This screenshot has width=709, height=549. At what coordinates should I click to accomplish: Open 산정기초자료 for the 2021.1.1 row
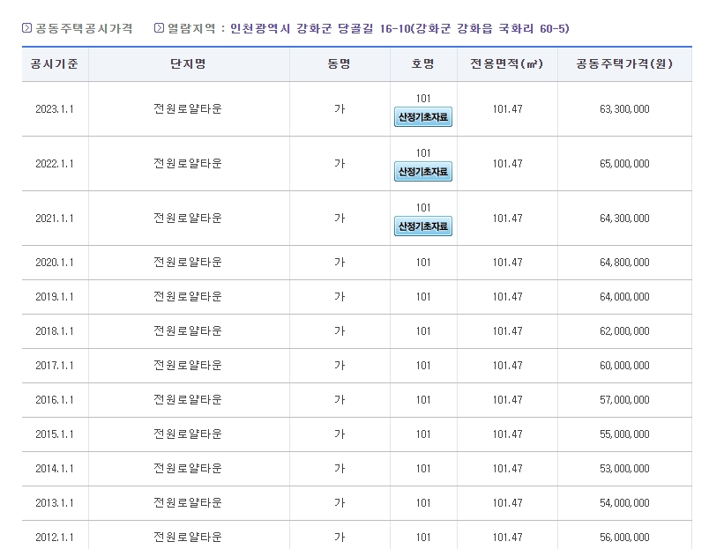[x=422, y=226]
